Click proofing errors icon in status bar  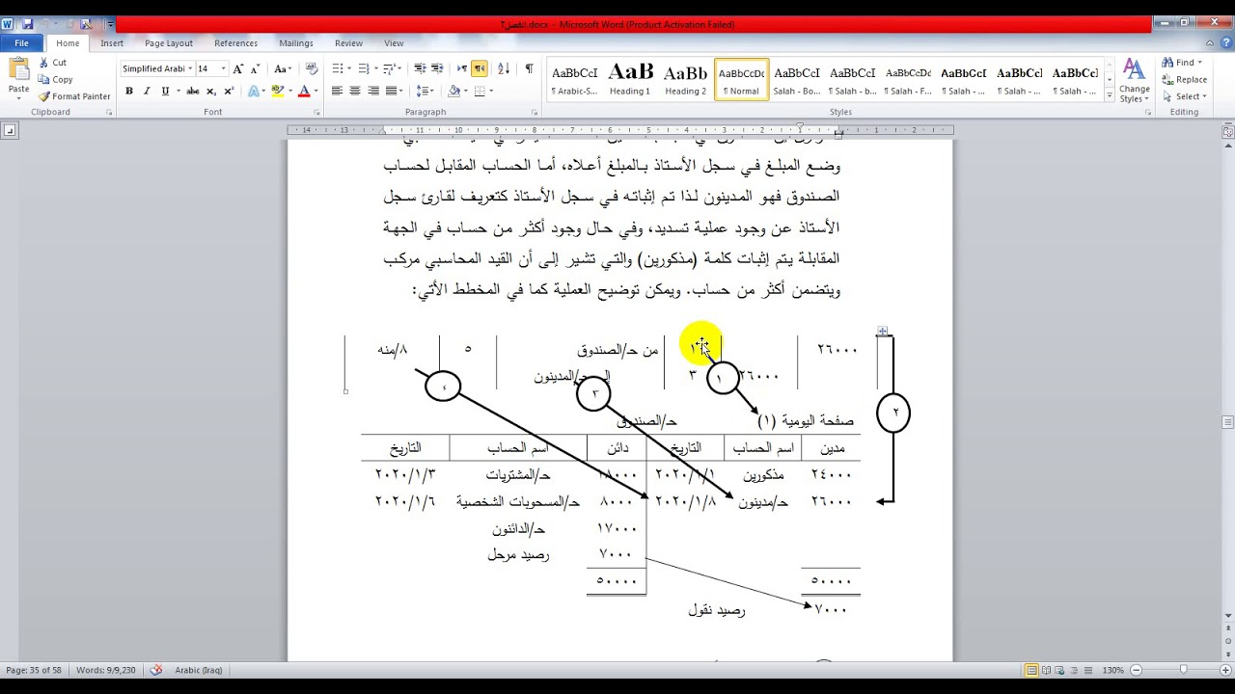pyautogui.click(x=155, y=670)
